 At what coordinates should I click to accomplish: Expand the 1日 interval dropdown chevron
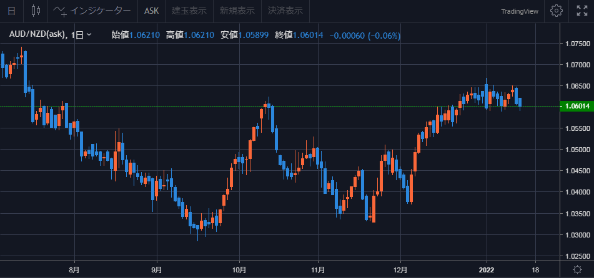point(89,35)
